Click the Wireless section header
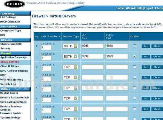 pos(15,40)
